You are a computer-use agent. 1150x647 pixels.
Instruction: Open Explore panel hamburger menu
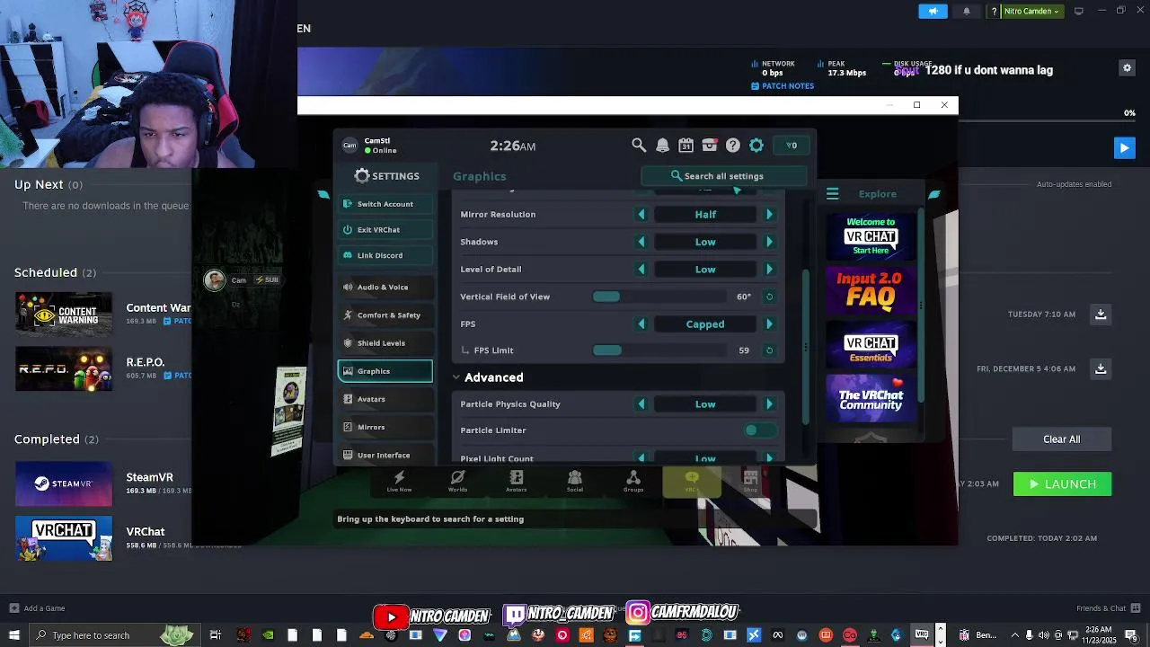(x=832, y=194)
